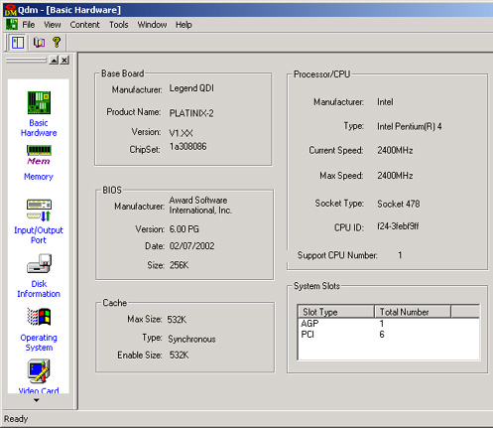
Task: Toggle the sidebar pane toolbar button
Action: click(x=18, y=43)
